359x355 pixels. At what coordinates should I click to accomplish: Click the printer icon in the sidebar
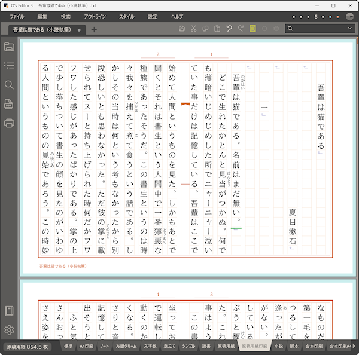[9, 123]
